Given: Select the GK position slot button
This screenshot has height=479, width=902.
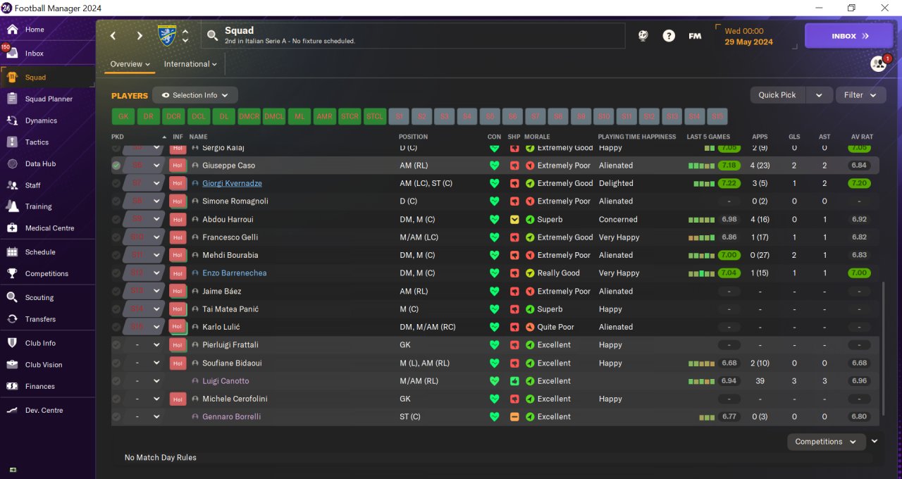Looking at the screenshot, I should [123, 117].
